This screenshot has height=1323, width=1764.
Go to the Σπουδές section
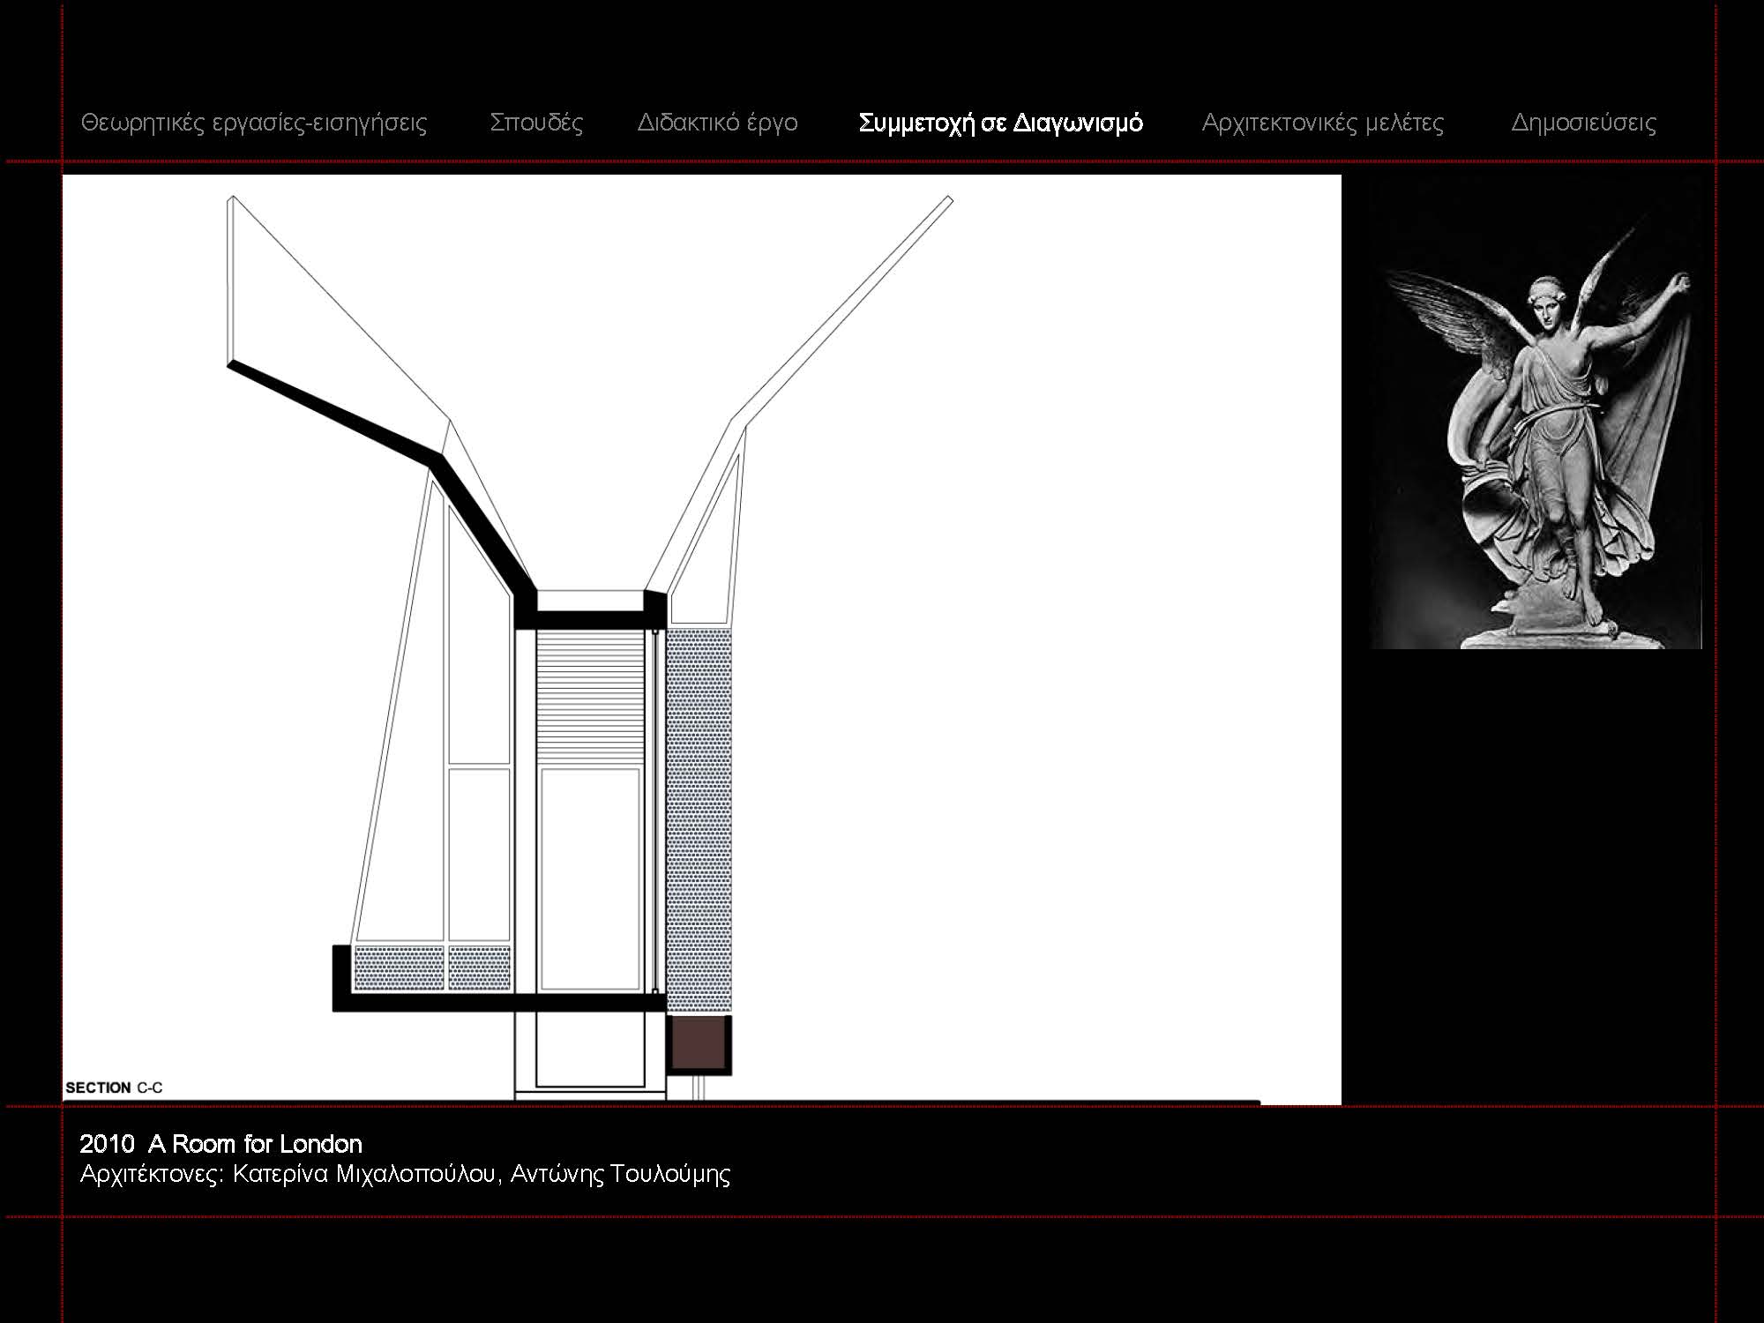point(536,123)
